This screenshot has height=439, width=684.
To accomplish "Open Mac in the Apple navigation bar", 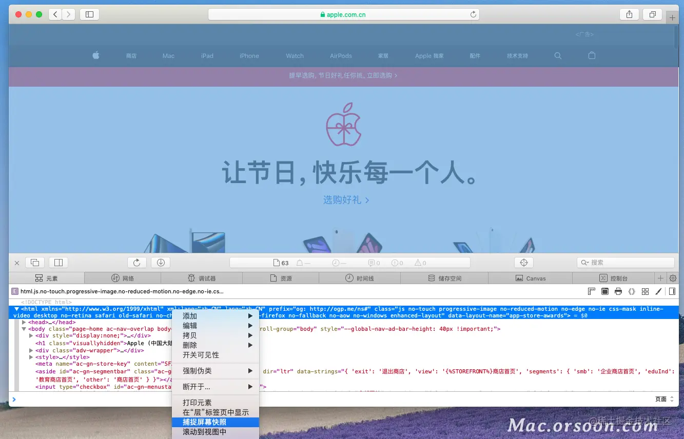I will [168, 56].
